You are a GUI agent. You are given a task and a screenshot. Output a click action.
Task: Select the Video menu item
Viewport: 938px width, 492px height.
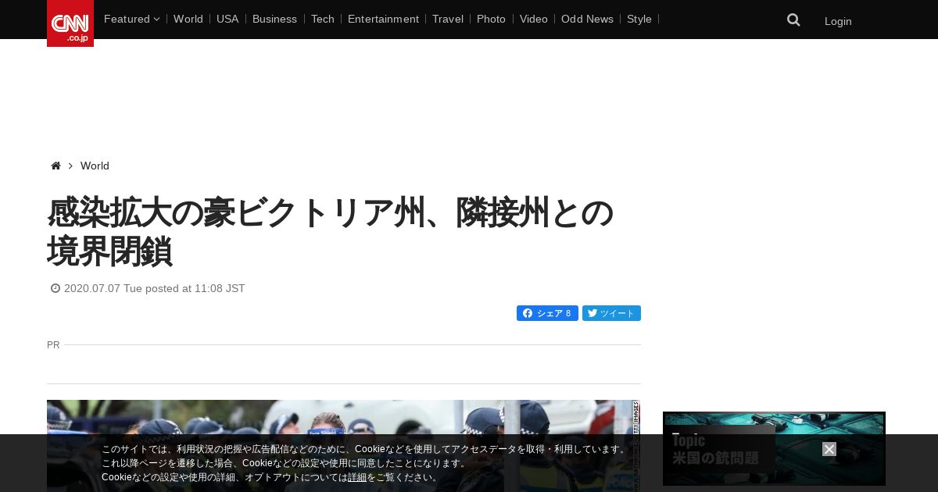pos(534,19)
